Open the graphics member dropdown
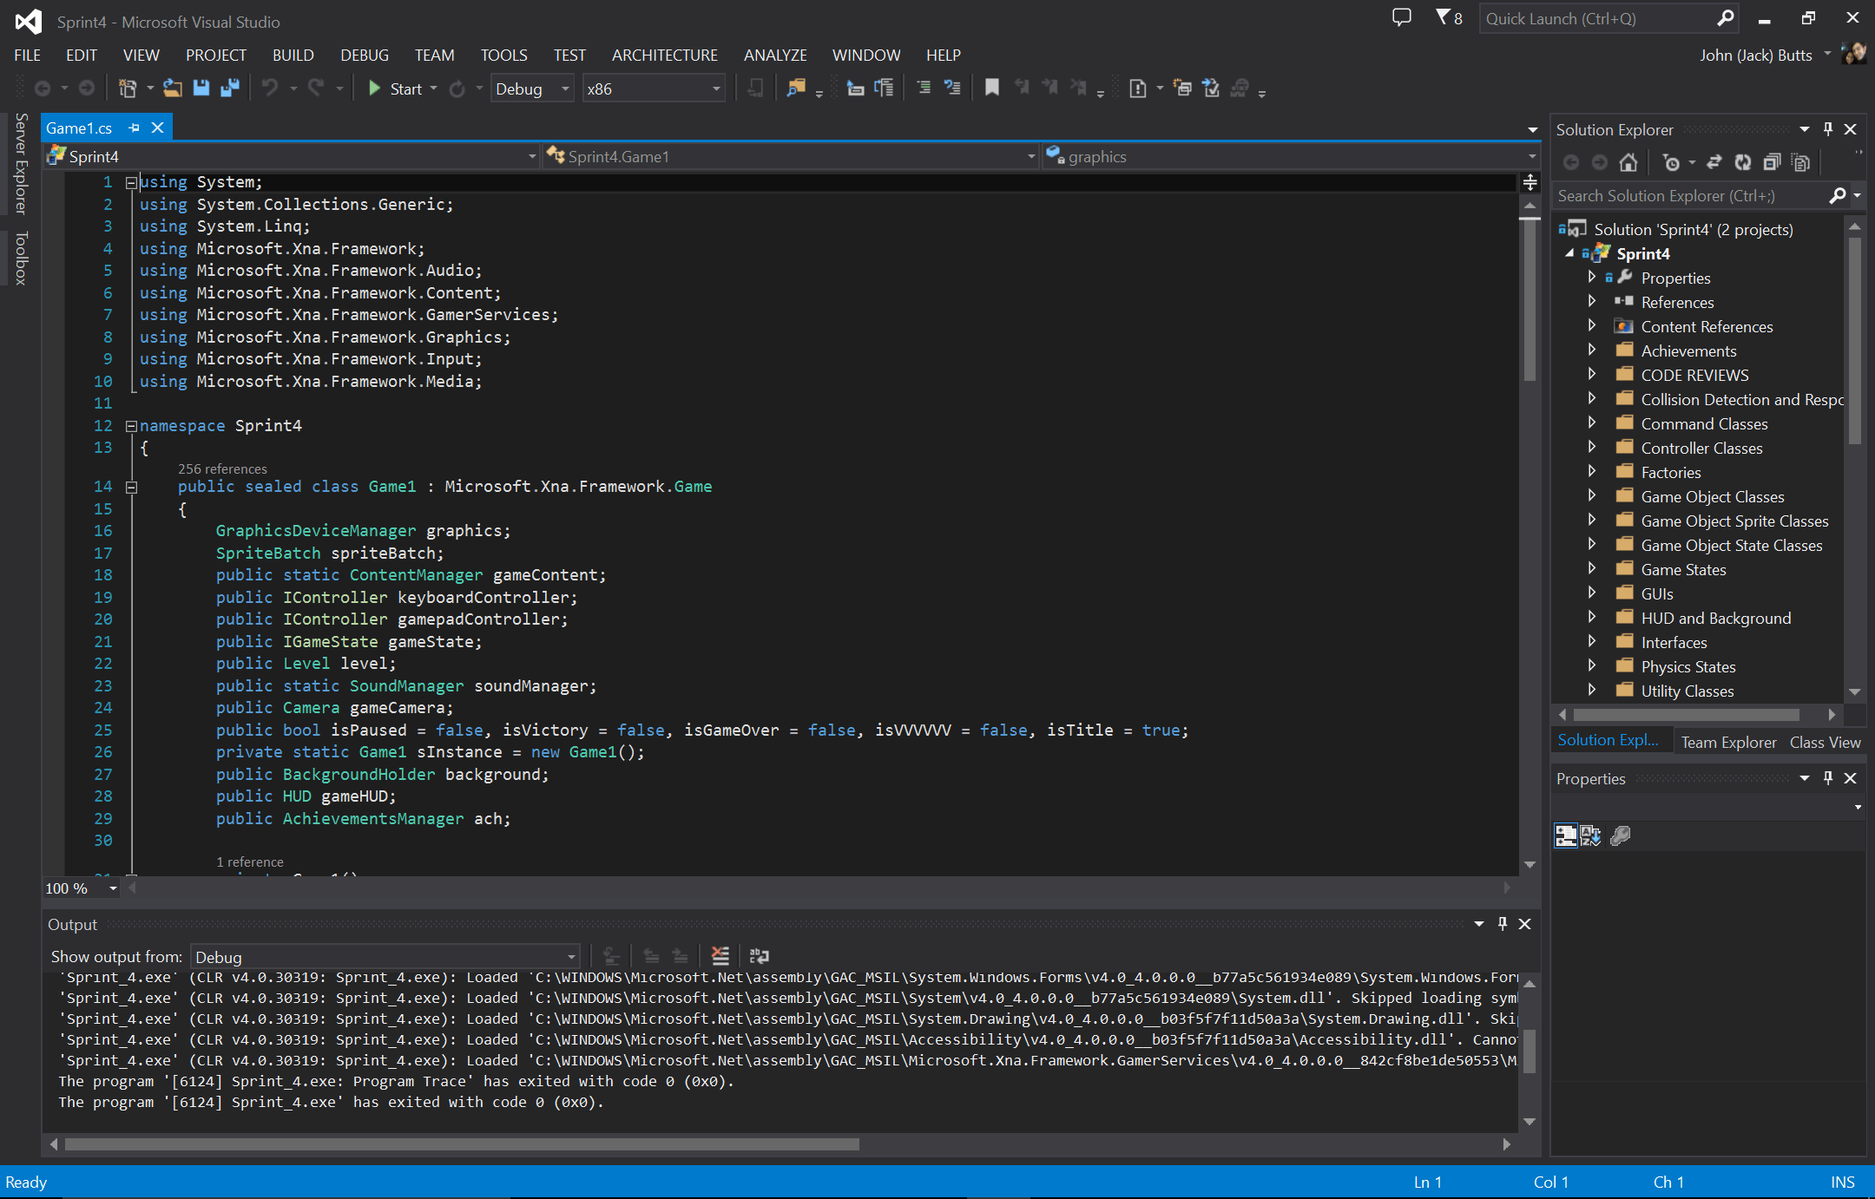 1291,156
